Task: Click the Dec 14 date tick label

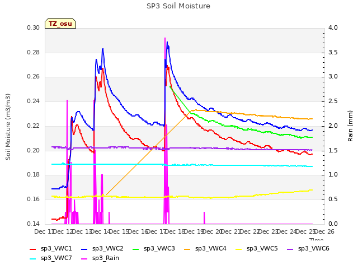Action: coord(101,231)
